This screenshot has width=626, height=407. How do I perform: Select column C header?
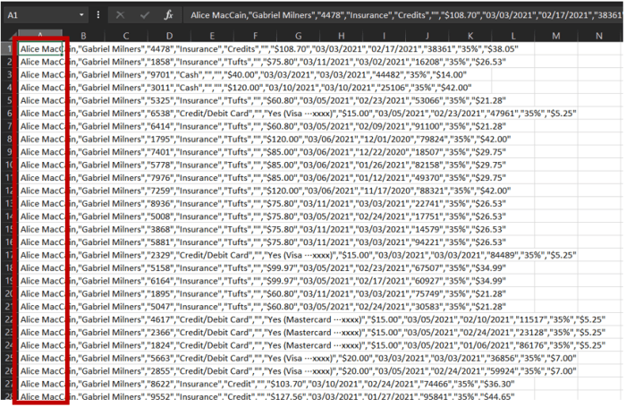pyautogui.click(x=126, y=36)
